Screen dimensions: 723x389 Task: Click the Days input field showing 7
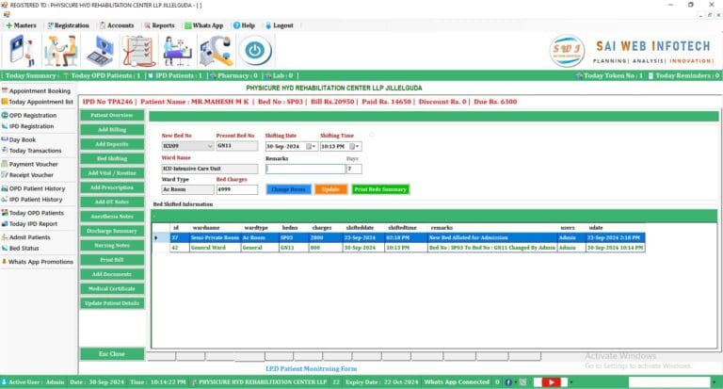pos(354,169)
